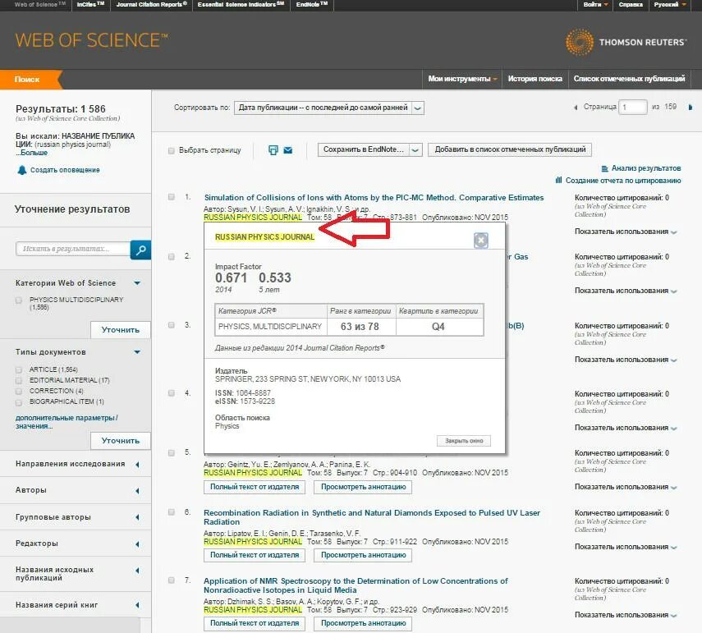Click the Thomson Reuters logo

[626, 42]
